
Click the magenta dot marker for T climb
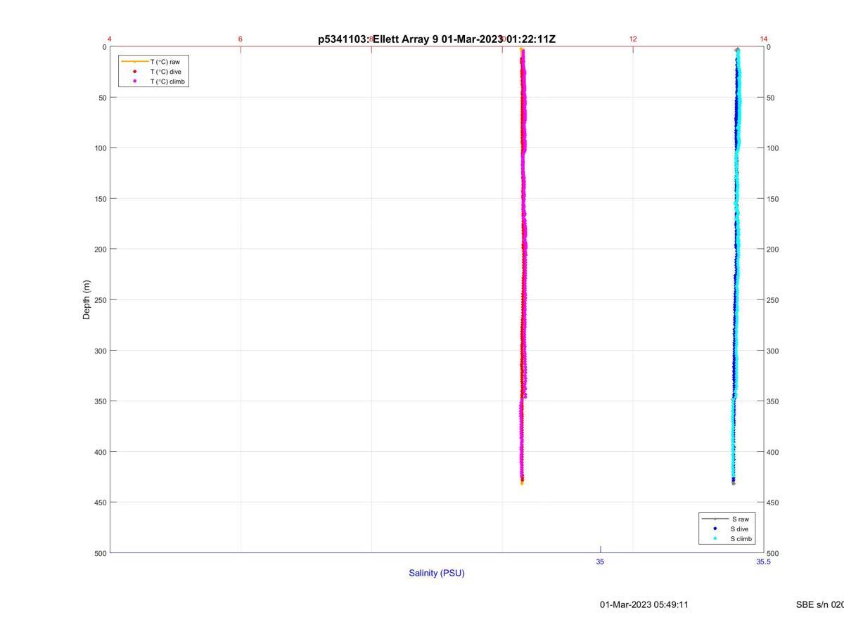pos(134,82)
